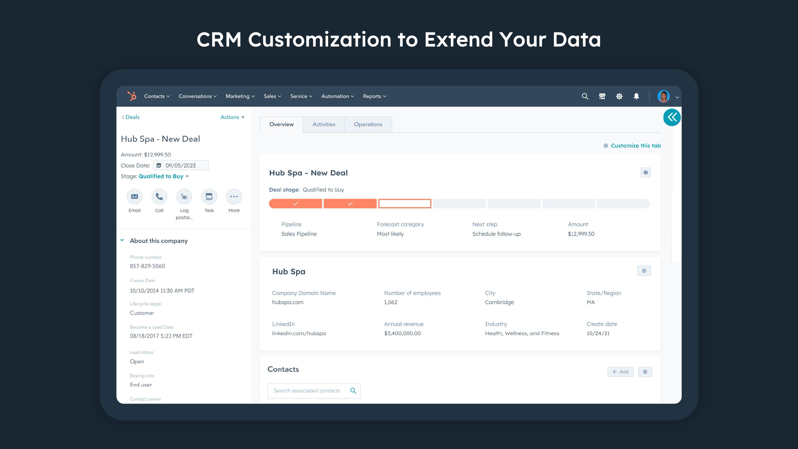Open gear on Hub Spa - New Deal card
The width and height of the screenshot is (798, 449).
pos(646,172)
